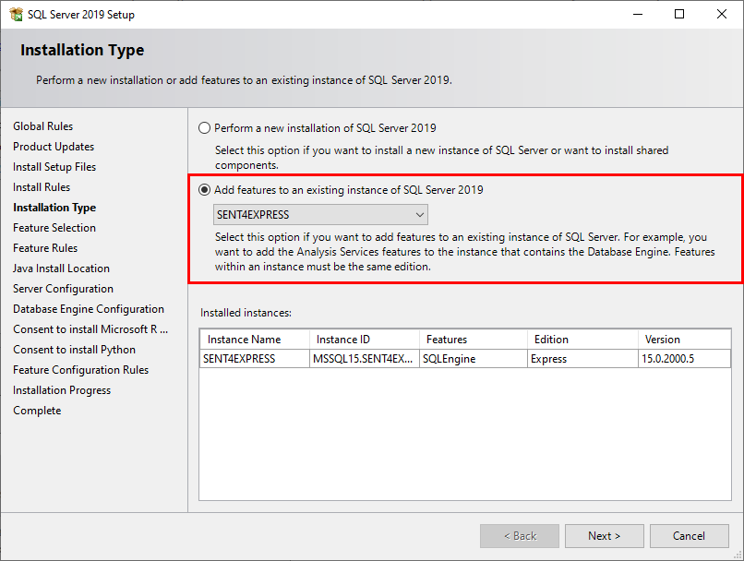Select the SQL Server Setup title bar icon
Image resolution: width=744 pixels, height=561 pixels.
16,14
